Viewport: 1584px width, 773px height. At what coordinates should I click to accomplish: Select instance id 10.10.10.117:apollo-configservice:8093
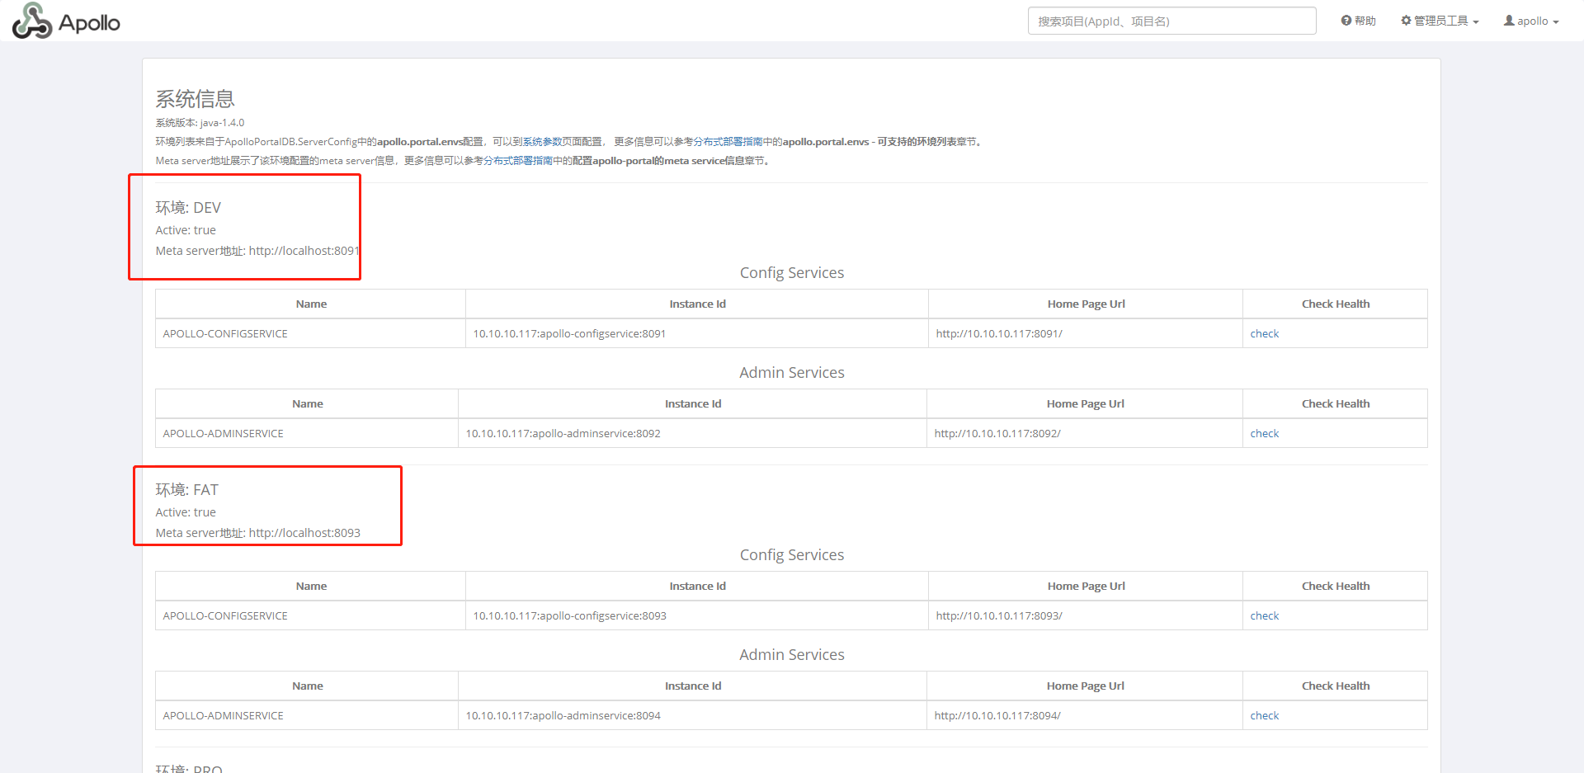pyautogui.click(x=569, y=615)
